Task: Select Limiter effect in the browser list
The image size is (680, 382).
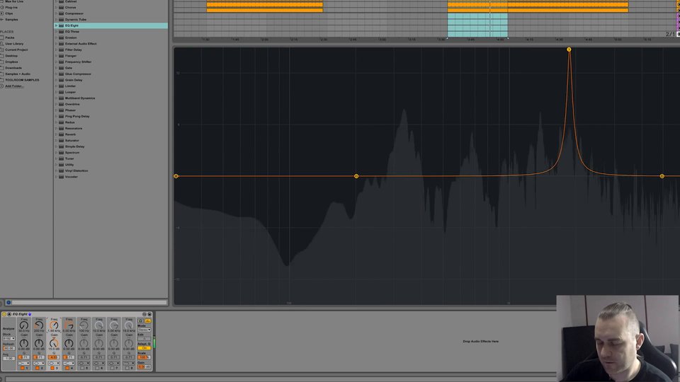Action: 70,86
